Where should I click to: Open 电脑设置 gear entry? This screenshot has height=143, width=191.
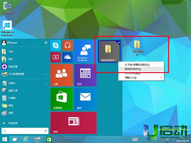click(25, 67)
